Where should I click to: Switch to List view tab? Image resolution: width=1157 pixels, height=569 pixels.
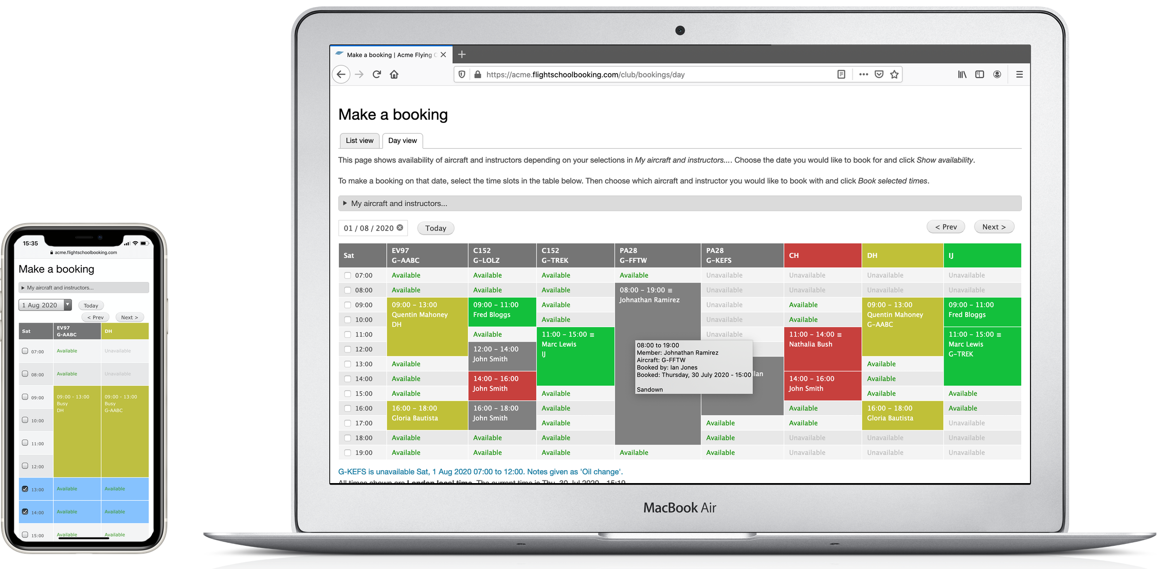[x=358, y=140]
